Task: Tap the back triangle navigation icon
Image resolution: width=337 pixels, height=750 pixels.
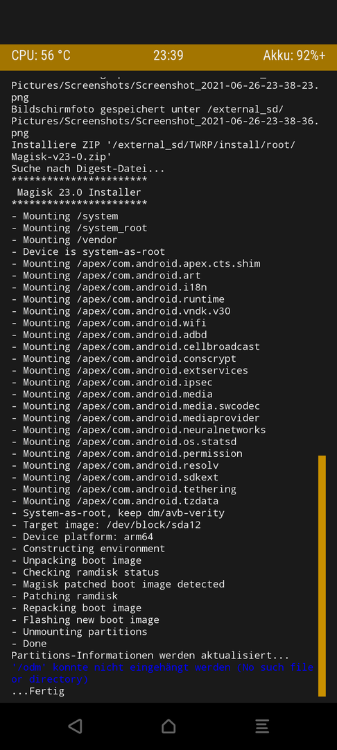Action: [x=75, y=726]
